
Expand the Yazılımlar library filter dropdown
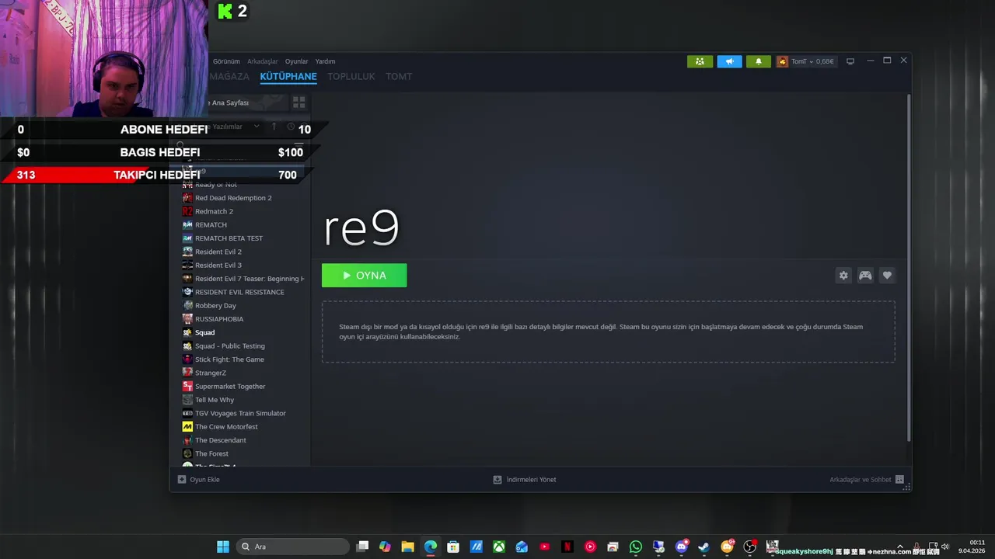click(x=257, y=127)
